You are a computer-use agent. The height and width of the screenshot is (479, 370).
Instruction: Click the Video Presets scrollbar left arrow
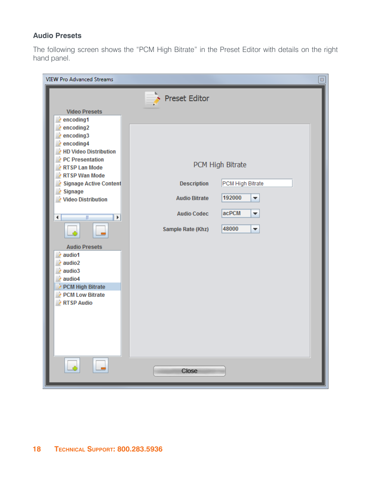[58, 217]
